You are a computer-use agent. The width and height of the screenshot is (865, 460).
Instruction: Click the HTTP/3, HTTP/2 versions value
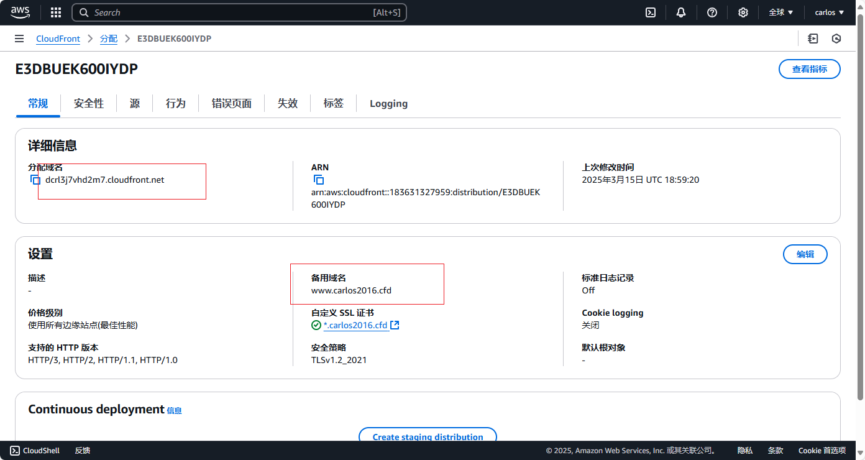(x=103, y=360)
